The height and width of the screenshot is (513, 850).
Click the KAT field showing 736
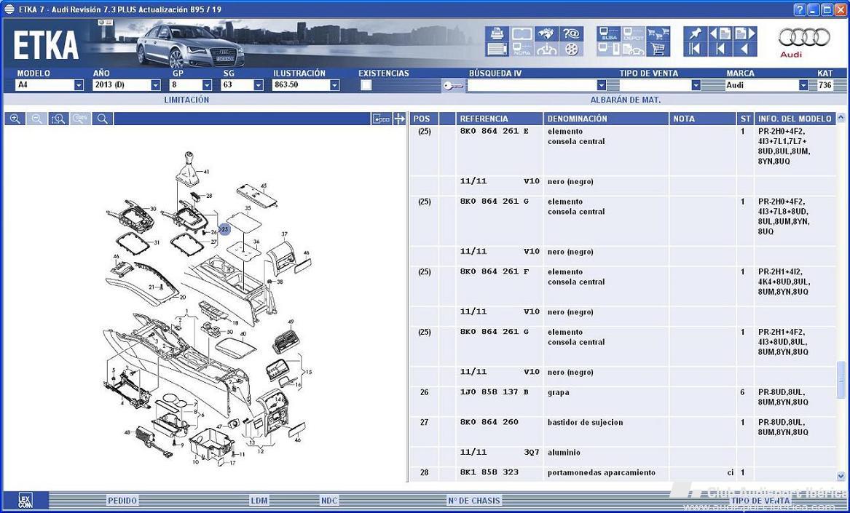pos(825,85)
